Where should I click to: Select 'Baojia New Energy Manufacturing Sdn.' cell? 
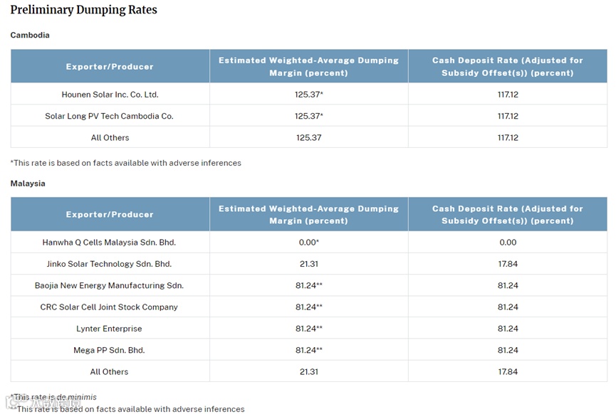coord(109,286)
